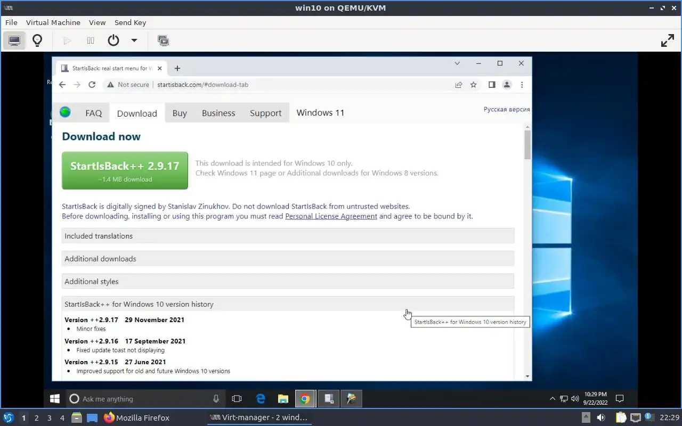Show hidden Windows tray icons chevron
682x426 pixels.
coord(553,398)
